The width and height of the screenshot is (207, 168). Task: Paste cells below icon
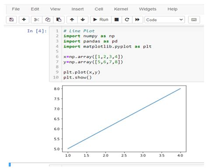[59, 20]
